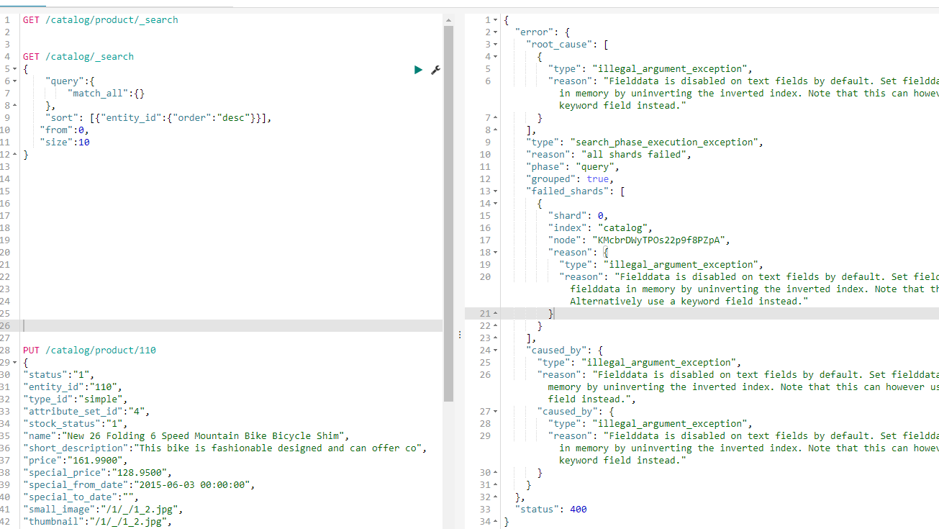Image resolution: width=939 pixels, height=529 pixels.
Task: Click the "attribute_set_id":"4" line
Action: point(86,412)
